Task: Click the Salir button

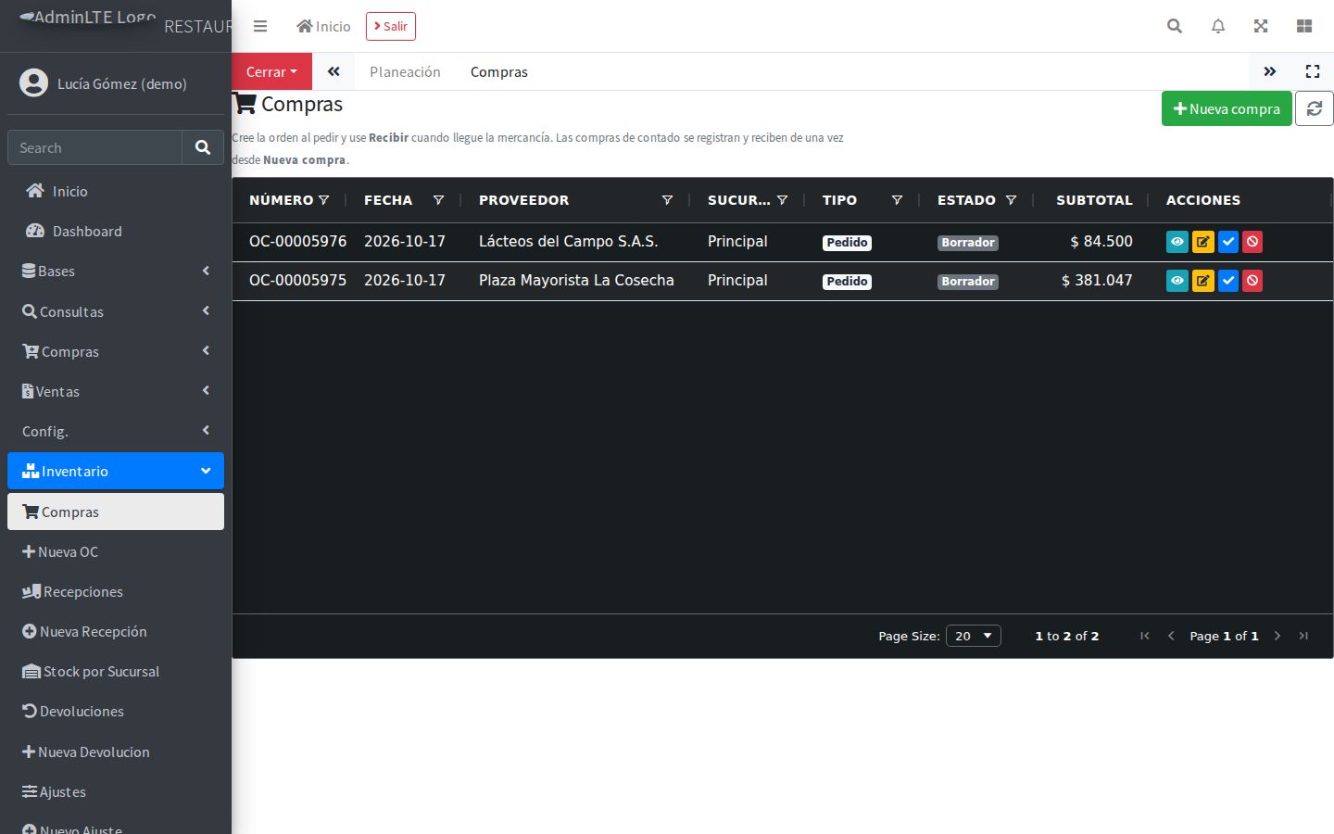Action: tap(391, 26)
